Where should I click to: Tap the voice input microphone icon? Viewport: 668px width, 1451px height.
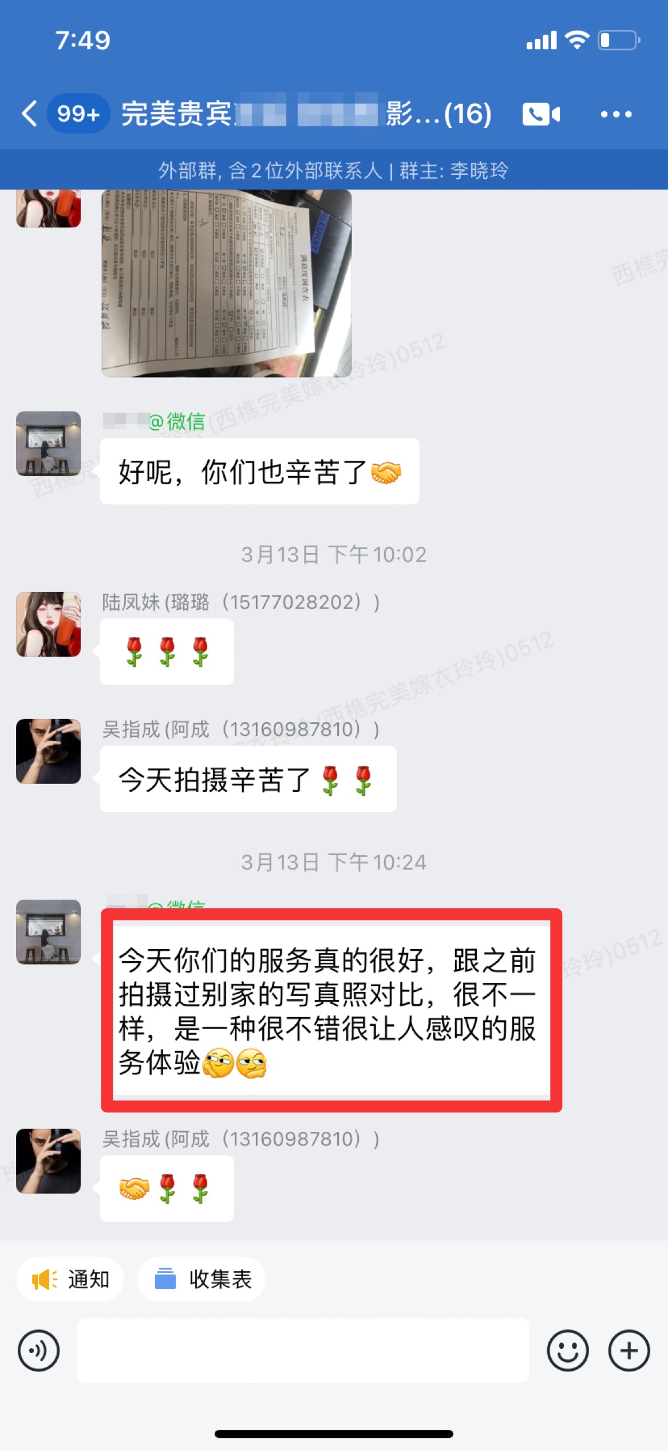[38, 1351]
